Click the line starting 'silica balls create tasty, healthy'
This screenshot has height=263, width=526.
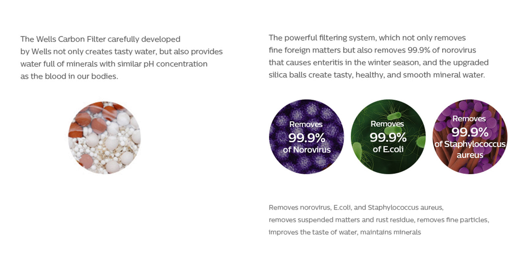tap(376, 75)
